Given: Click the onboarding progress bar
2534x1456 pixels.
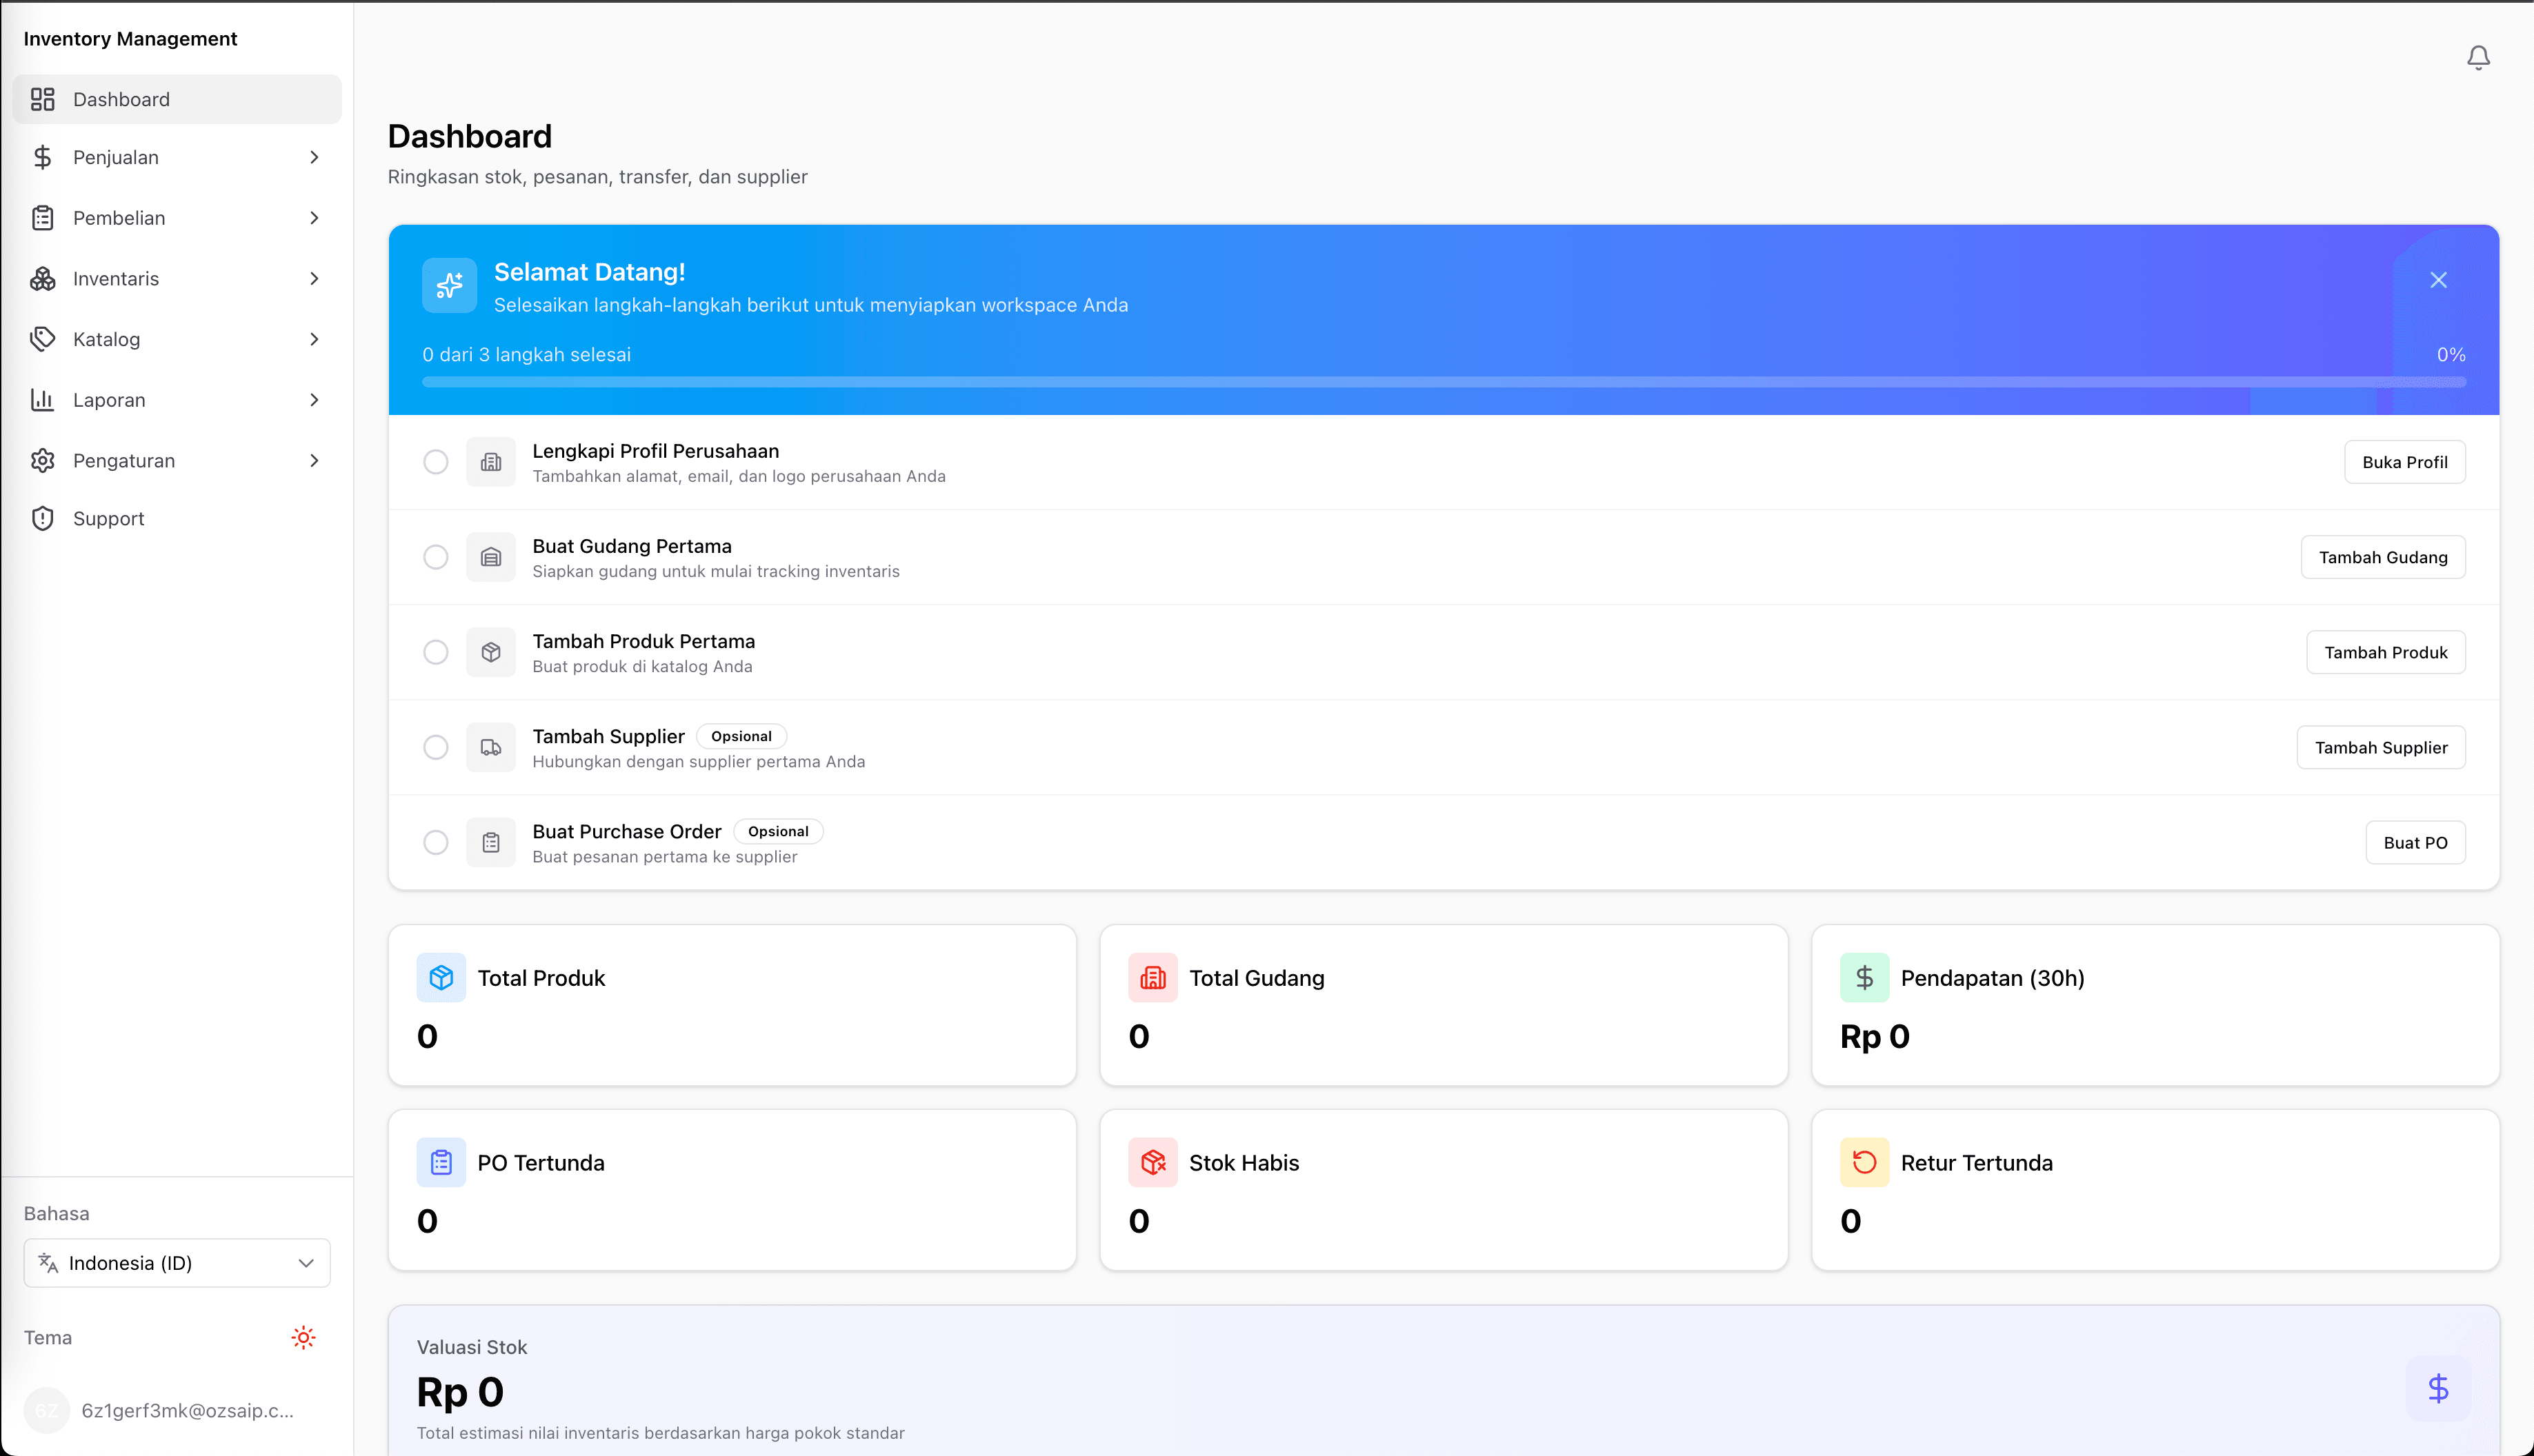Looking at the screenshot, I should pos(1444,382).
